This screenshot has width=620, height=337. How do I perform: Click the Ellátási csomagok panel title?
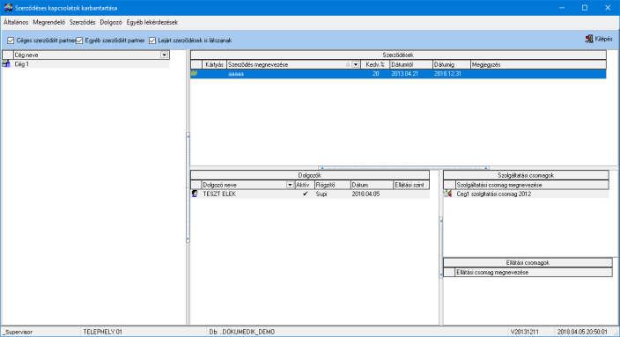click(x=528, y=263)
